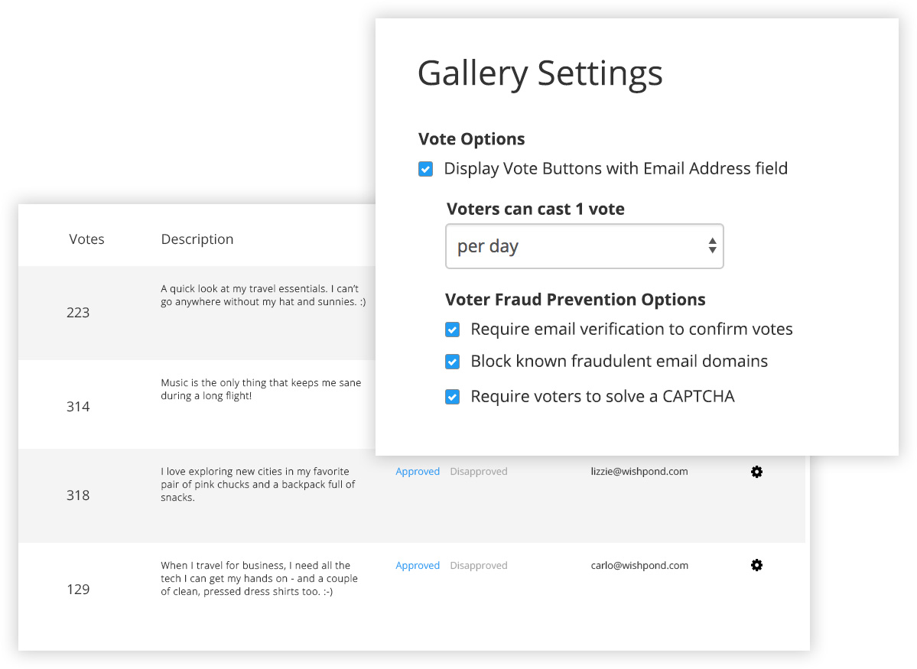Click Disapproved for the 129-vote entry
The width and height of the screenshot is (917, 669).
(478, 566)
